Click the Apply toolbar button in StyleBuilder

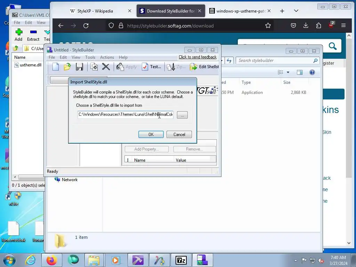(127, 67)
